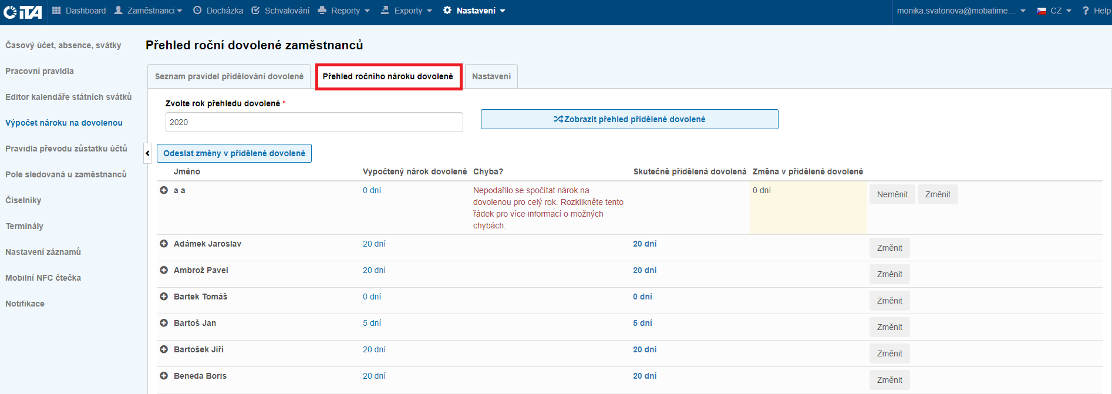This screenshot has width=1112, height=394.
Task: Switch to the Nastavení tab
Action: click(491, 76)
